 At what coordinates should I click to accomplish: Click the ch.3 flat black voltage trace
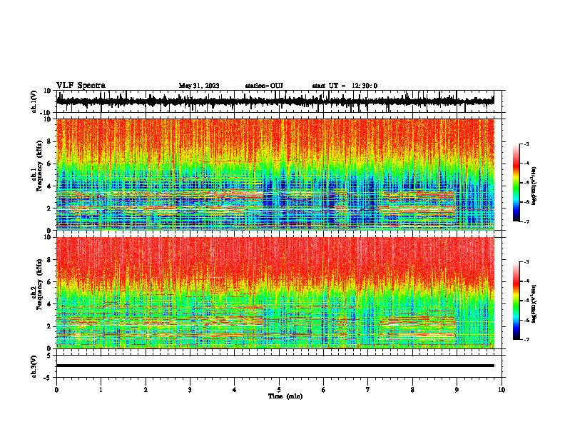[x=275, y=366]
